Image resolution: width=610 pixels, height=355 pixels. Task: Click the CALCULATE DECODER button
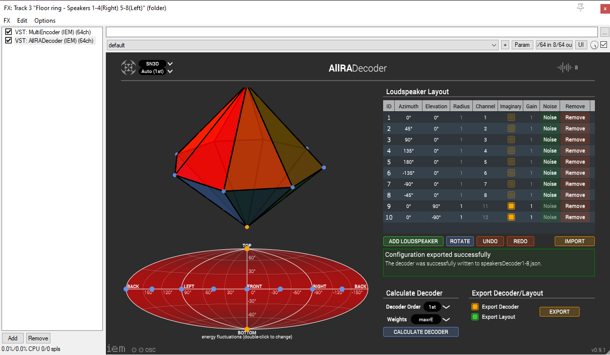[x=421, y=332]
